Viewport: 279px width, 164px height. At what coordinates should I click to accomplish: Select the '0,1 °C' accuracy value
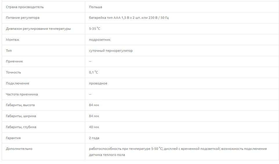click(94, 73)
